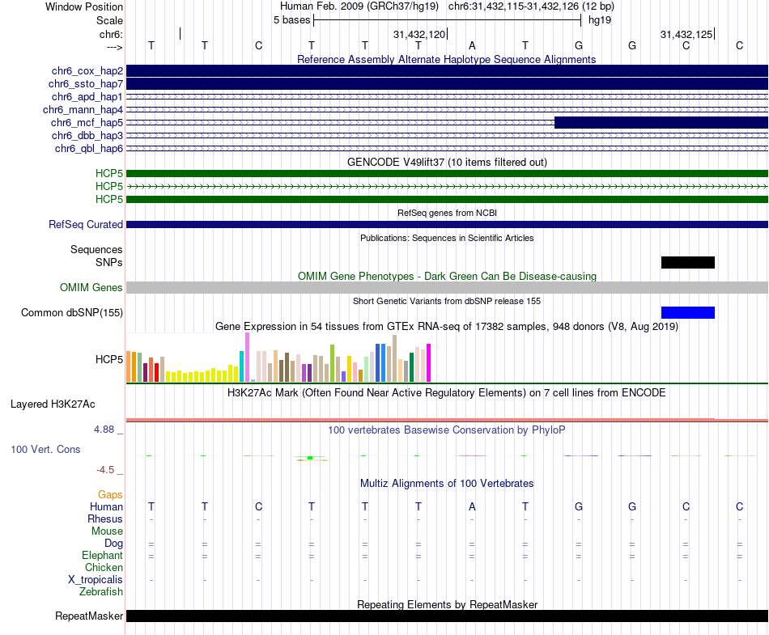The height and width of the screenshot is (635, 769).
Task: Open Multiz Alignments of 100 Vertebrates title
Action: (447, 483)
